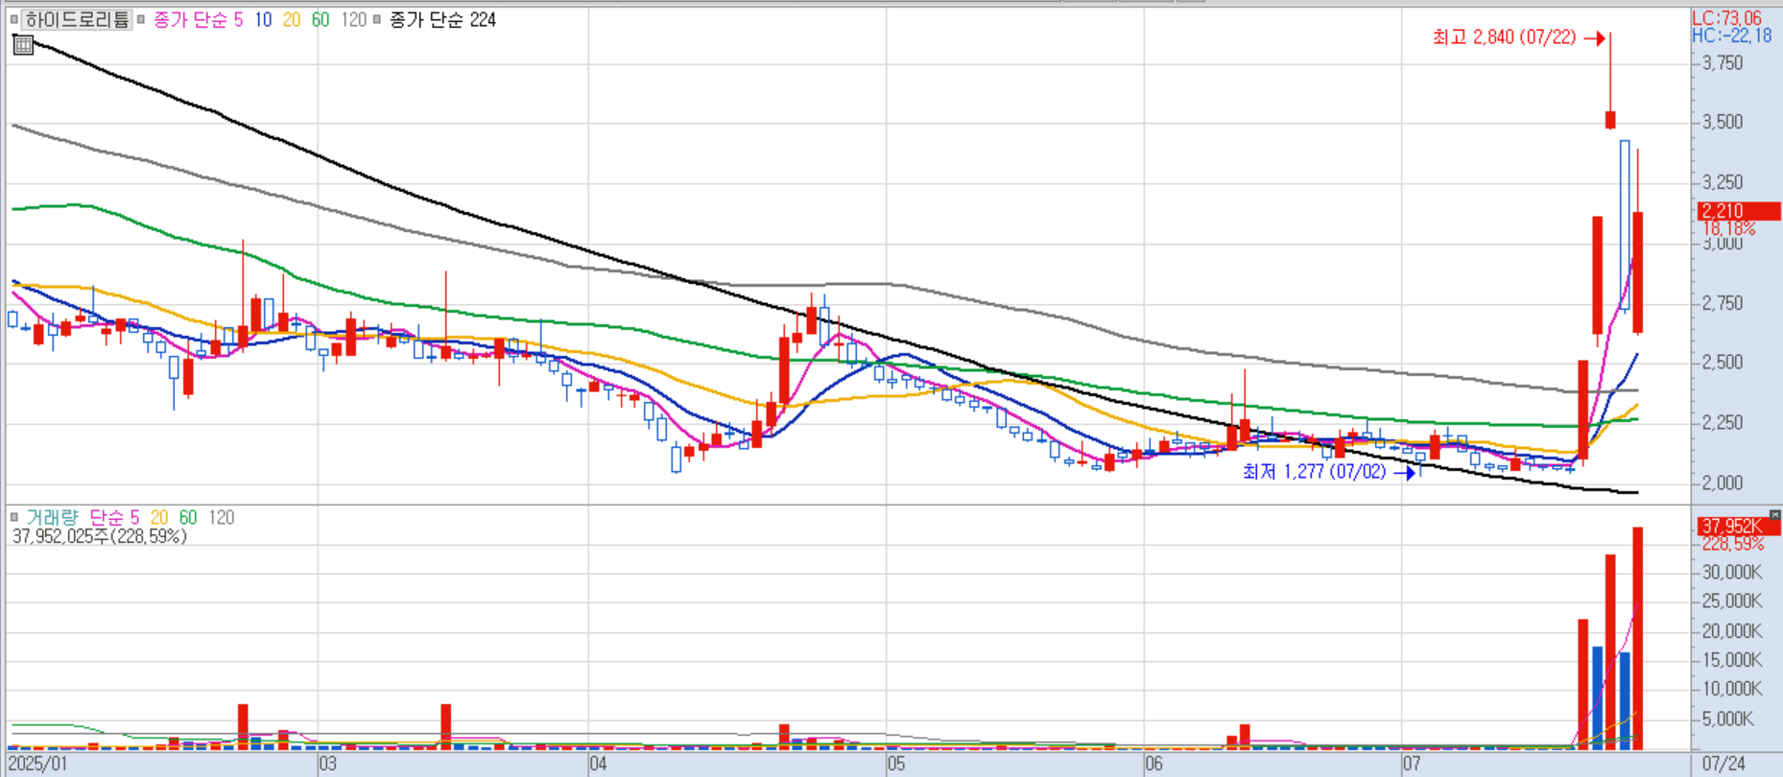Click the 05 month marker on date axis

click(x=895, y=765)
